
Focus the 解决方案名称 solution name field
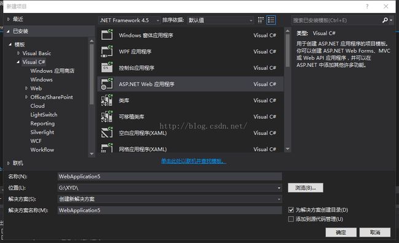point(169,210)
